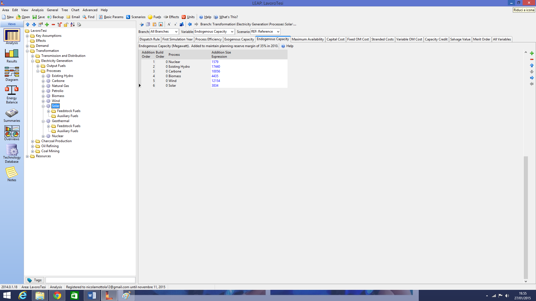Click the tree move-up blue arrow

point(28,25)
